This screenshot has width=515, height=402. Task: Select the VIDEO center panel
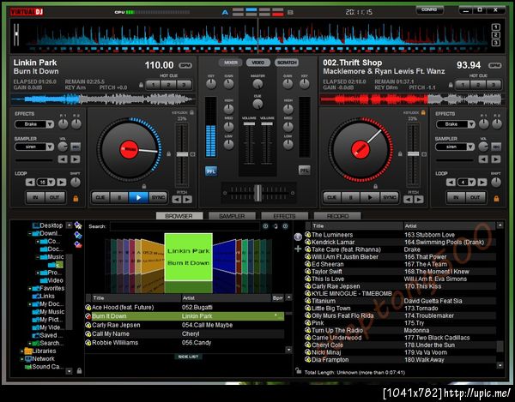pos(258,63)
